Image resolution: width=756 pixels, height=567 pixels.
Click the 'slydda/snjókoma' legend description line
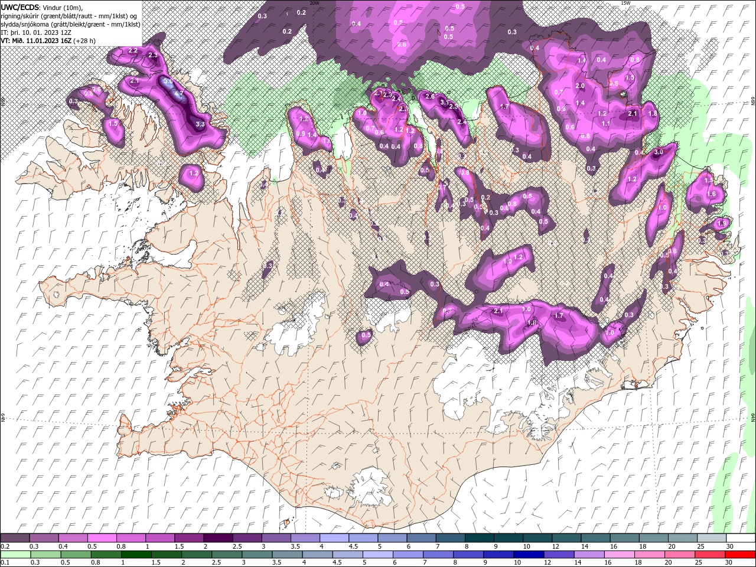pos(70,24)
